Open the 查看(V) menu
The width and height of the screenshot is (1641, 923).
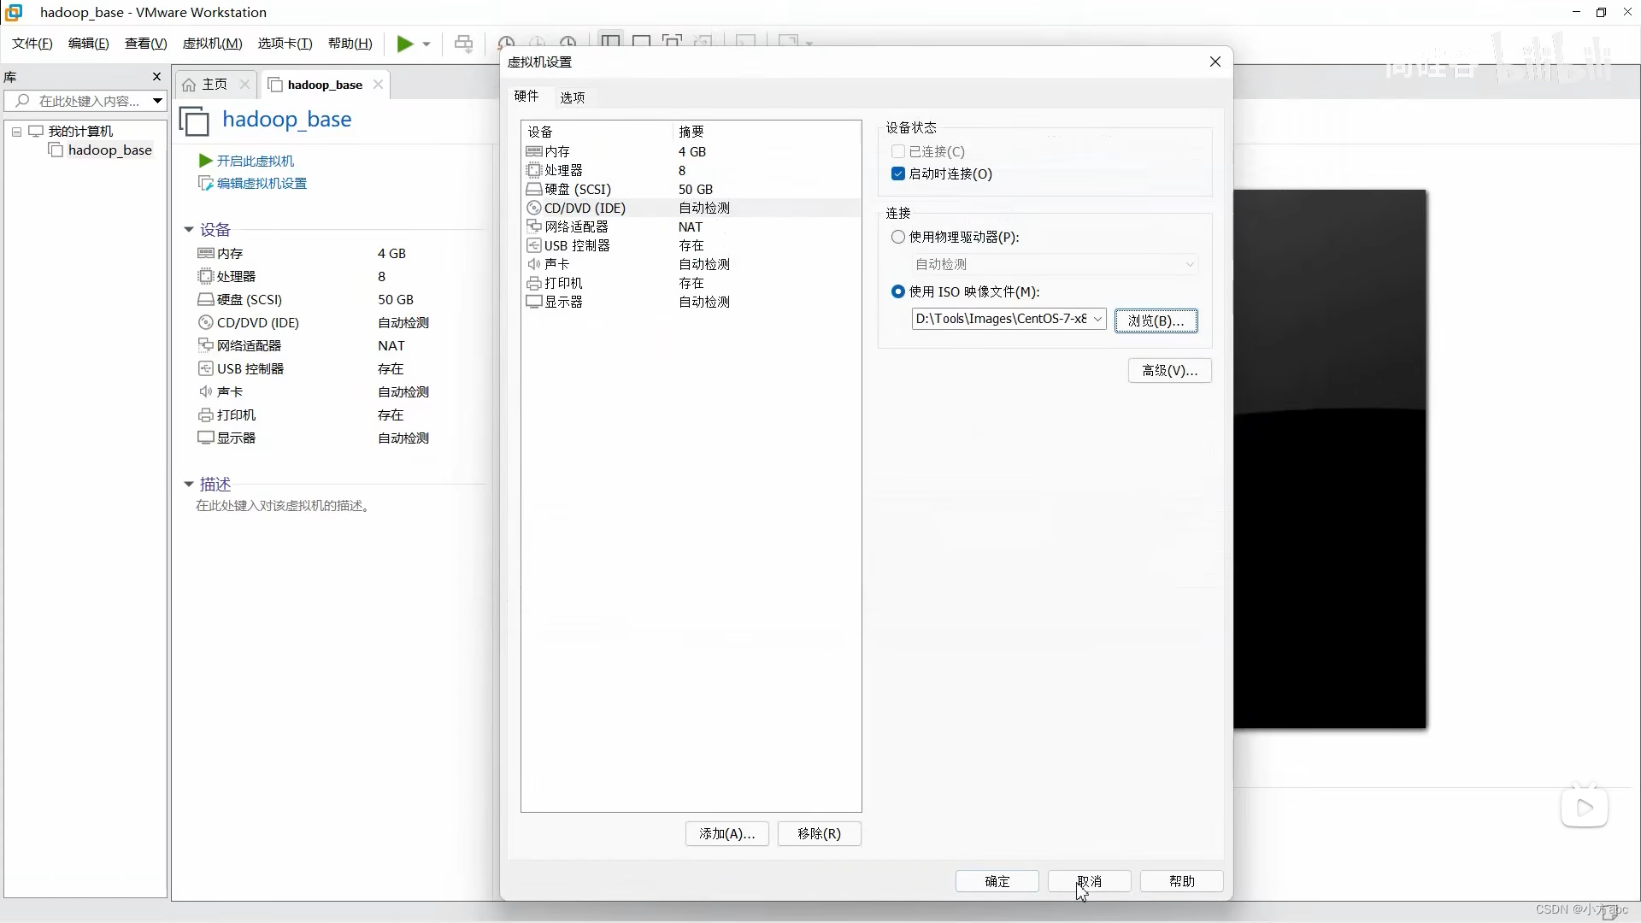click(146, 44)
